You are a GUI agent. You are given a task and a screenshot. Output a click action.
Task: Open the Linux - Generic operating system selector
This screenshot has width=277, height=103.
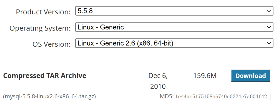point(174,27)
